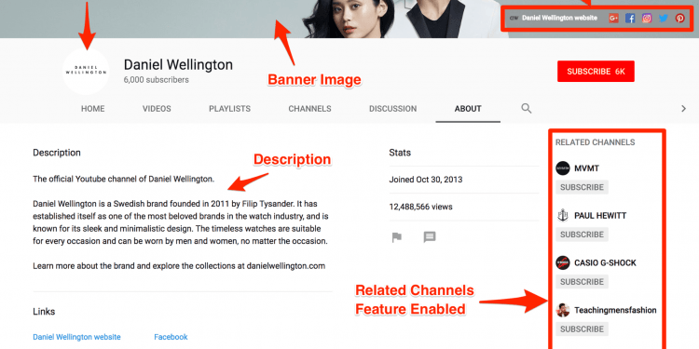Subscribe to the MVMT channel
This screenshot has width=699, height=349.
pos(582,187)
